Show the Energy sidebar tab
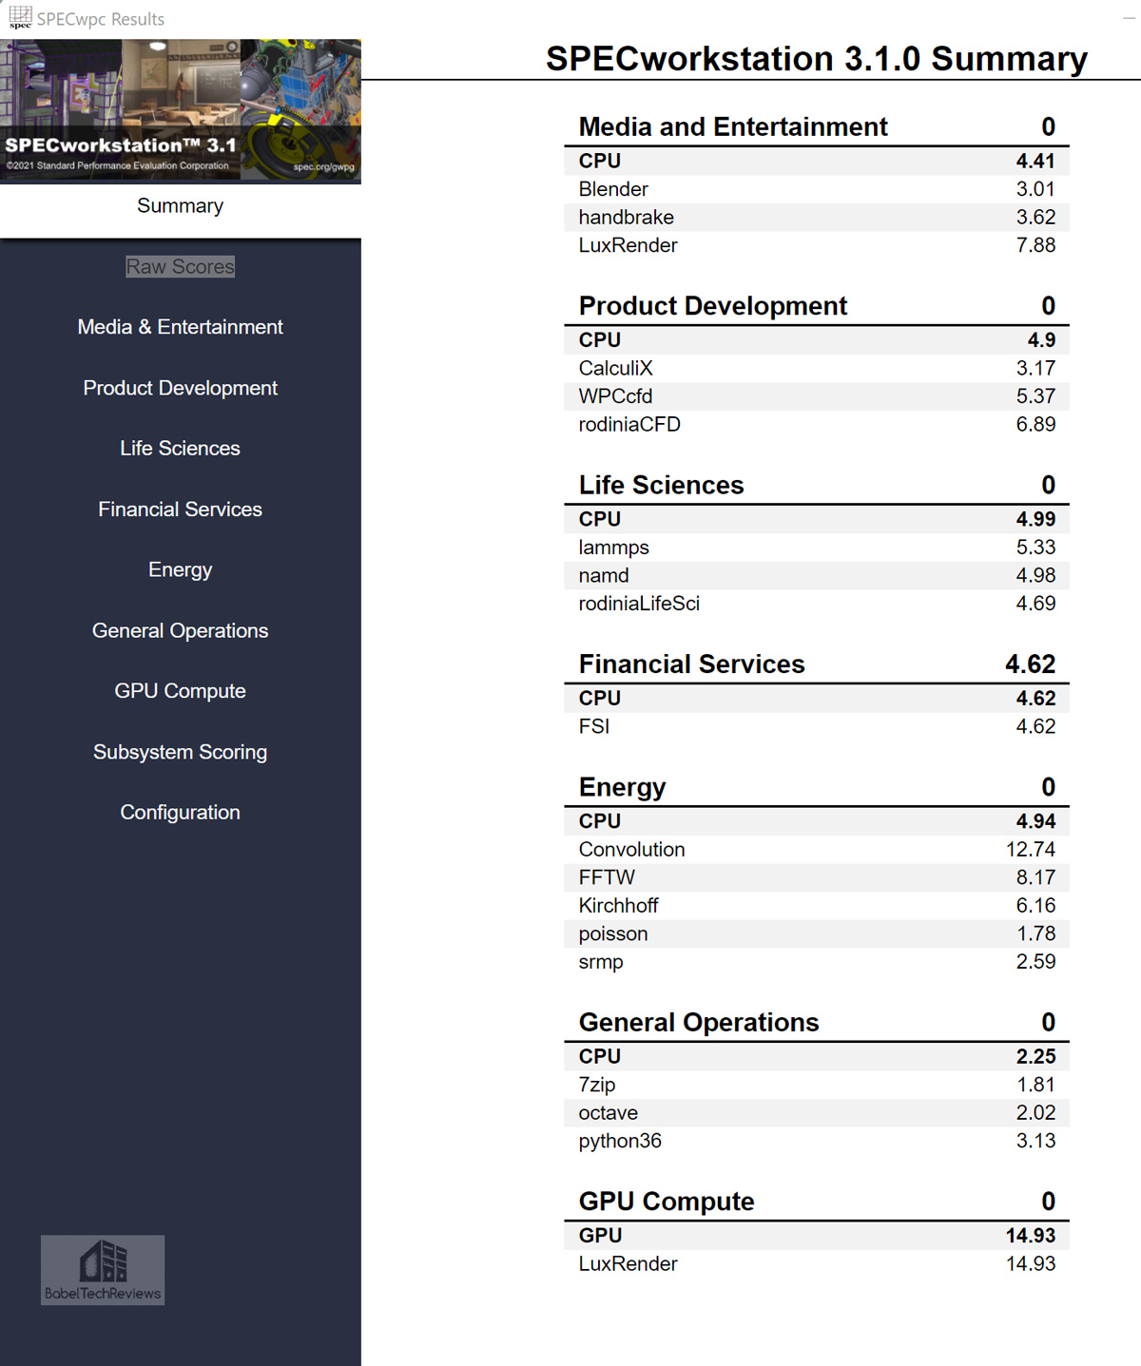 pyautogui.click(x=181, y=570)
